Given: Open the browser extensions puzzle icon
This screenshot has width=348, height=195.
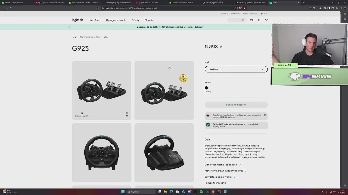Looking at the screenshot, I should (x=310, y=8).
